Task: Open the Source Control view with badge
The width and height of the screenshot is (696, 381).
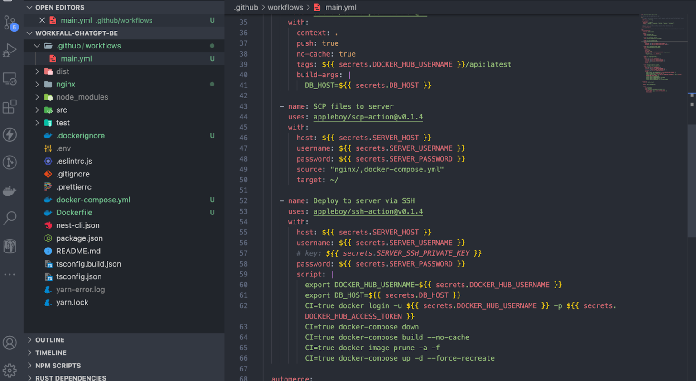Action: point(10,23)
